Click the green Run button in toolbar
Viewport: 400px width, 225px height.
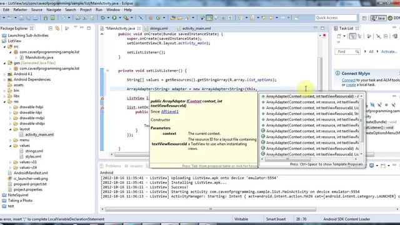(114, 17)
